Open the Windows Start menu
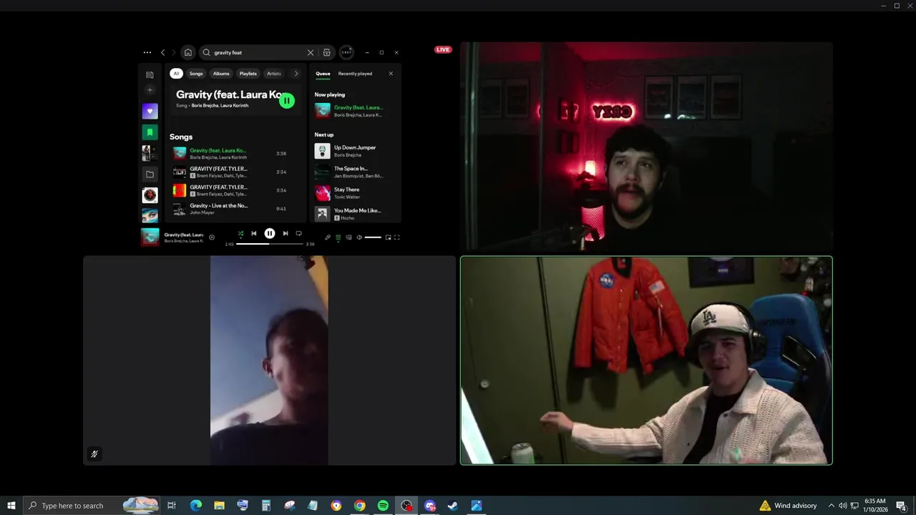916x515 pixels. (11, 506)
